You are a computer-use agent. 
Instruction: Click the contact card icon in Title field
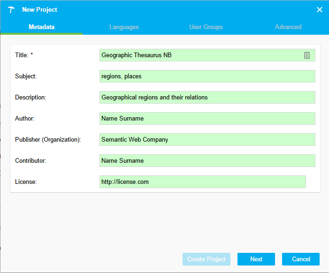pos(306,55)
